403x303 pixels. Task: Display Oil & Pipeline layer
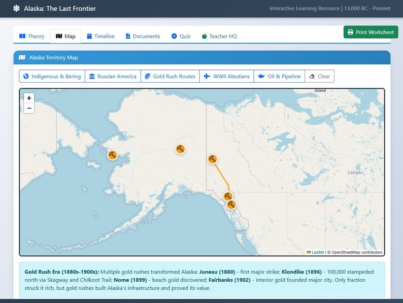pos(279,76)
